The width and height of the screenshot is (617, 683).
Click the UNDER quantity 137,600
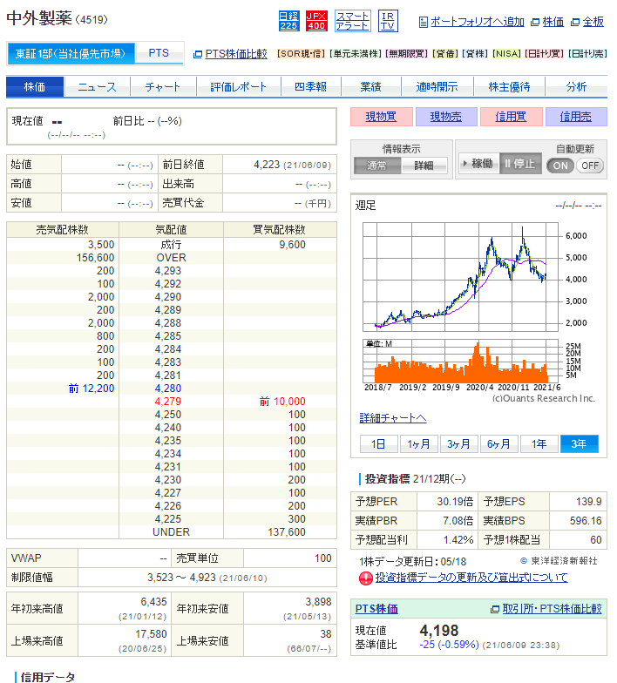[x=287, y=531]
